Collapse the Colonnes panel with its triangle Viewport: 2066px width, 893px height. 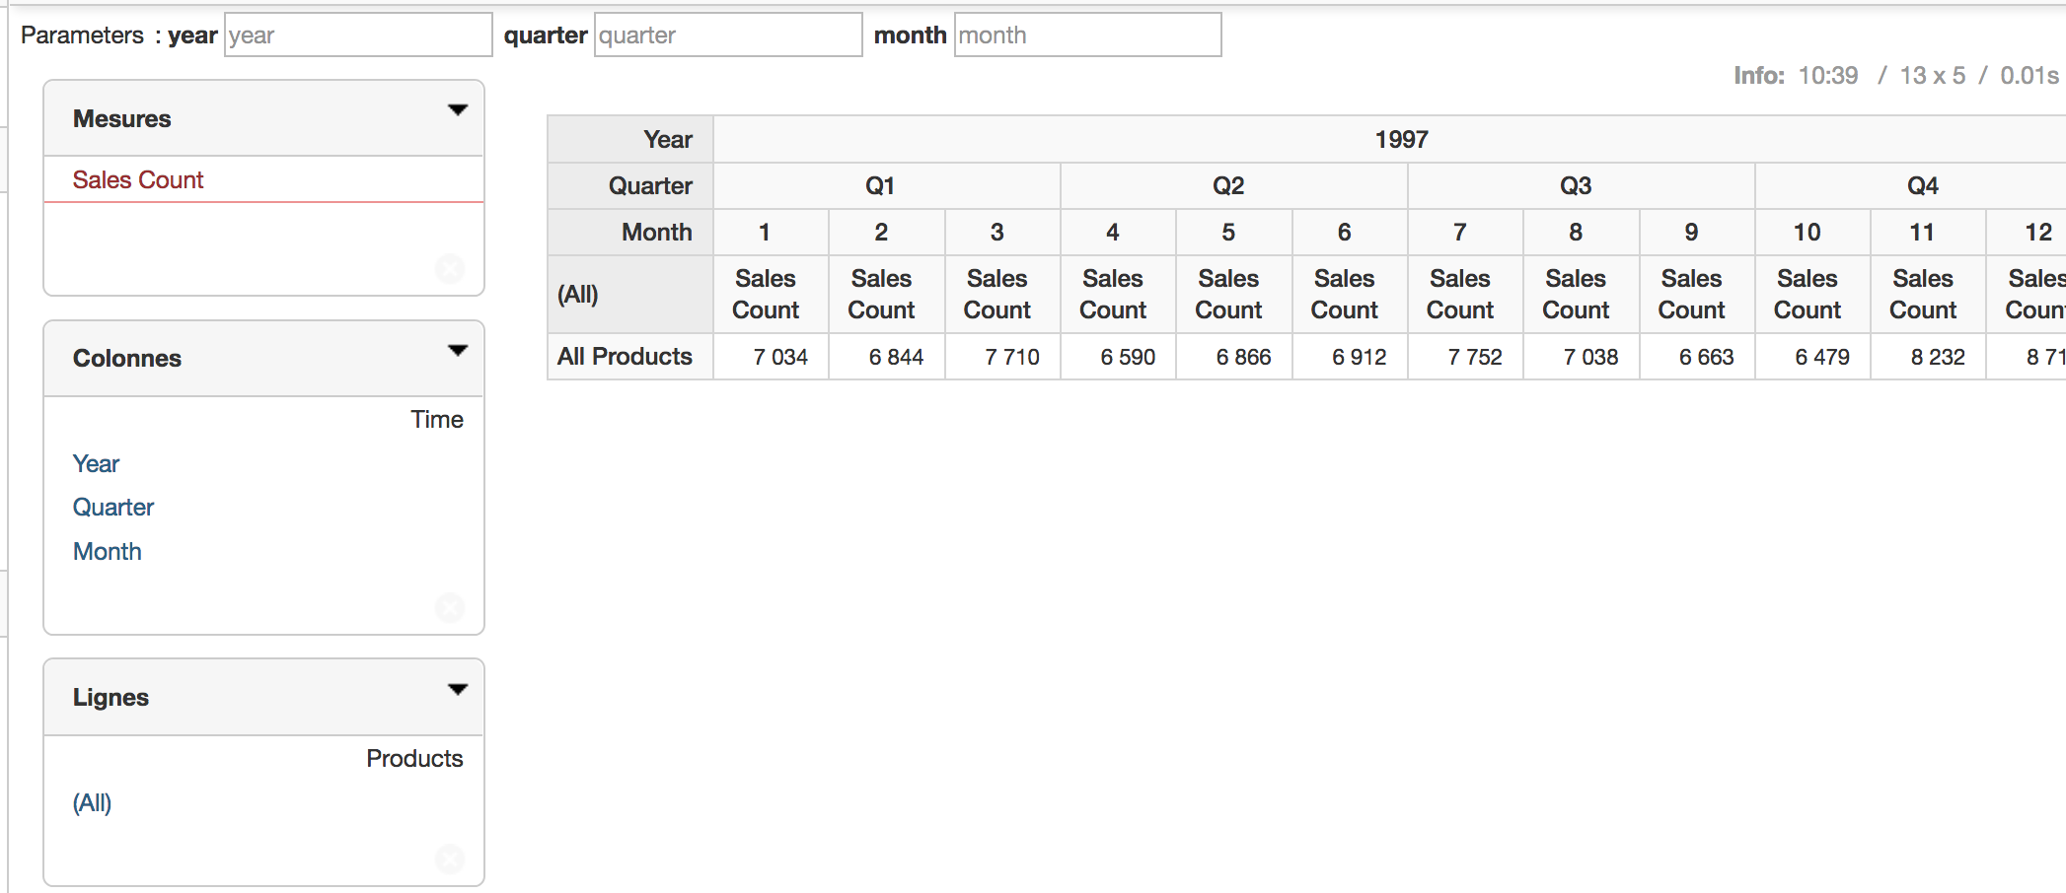pos(458,350)
